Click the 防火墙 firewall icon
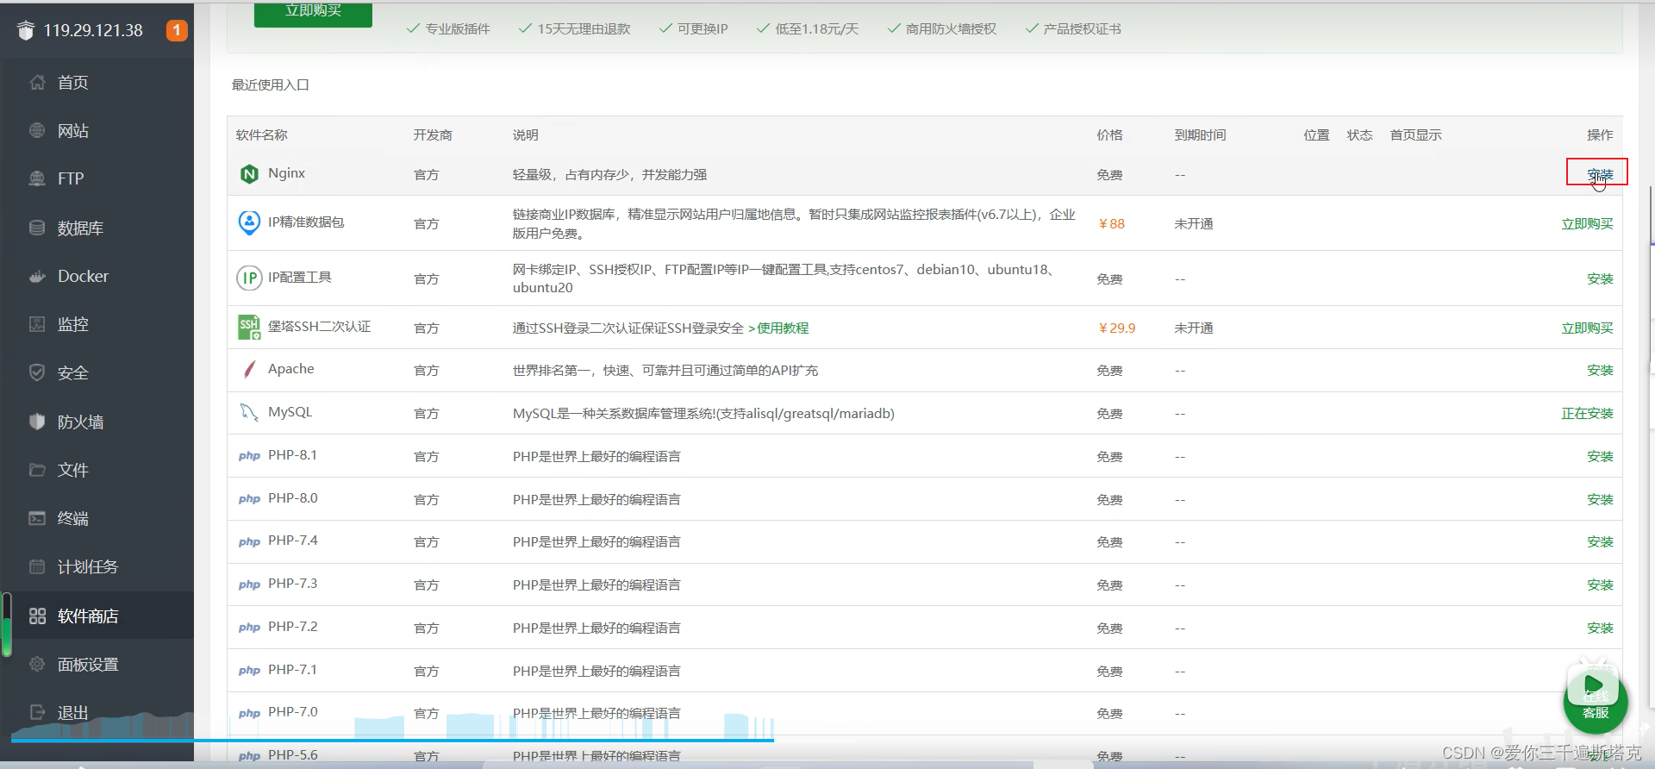Screen dimensions: 1655x769 coord(37,422)
